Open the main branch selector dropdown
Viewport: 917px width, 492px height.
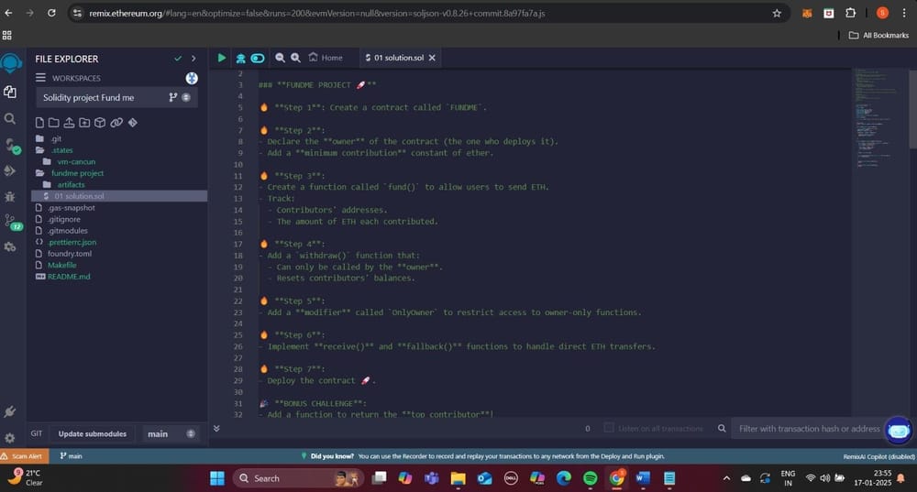pyautogui.click(x=170, y=433)
